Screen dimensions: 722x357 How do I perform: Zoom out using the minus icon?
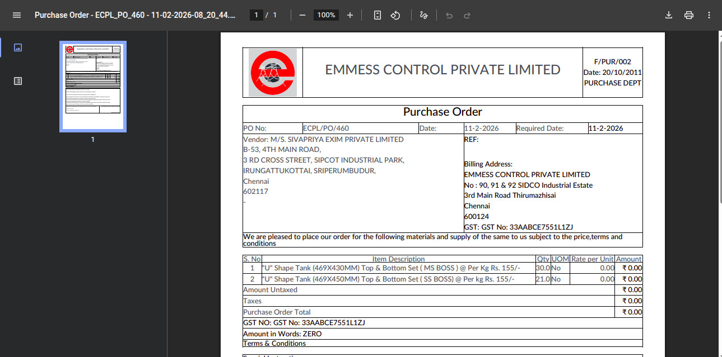pyautogui.click(x=302, y=15)
